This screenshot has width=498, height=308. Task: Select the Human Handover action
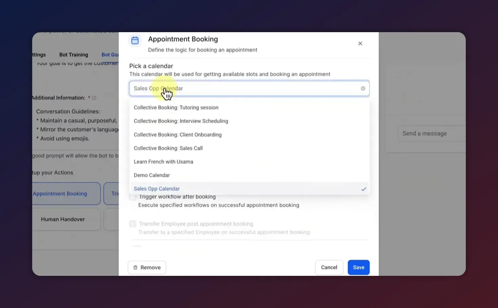[x=62, y=219]
